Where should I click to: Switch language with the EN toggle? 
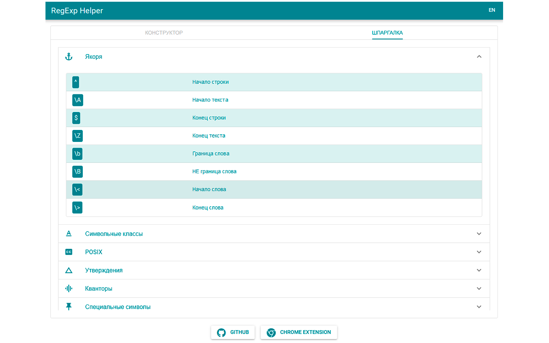(492, 10)
